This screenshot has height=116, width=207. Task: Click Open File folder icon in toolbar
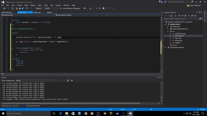point(17,8)
